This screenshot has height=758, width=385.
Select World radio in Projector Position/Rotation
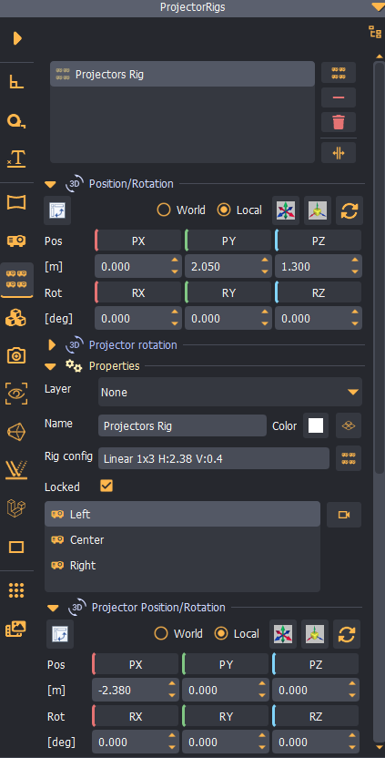pos(161,633)
